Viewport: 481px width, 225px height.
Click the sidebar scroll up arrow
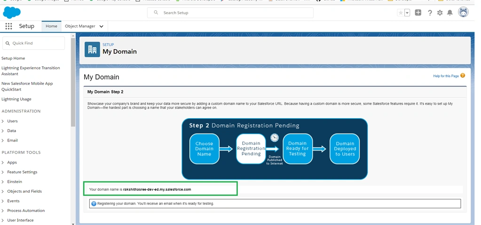pos(73,36)
